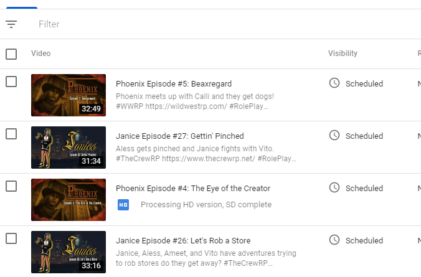The image size is (421, 277).
Task: Open title Janice Episode #27: Gettin' Pinched
Action: tap(180, 136)
